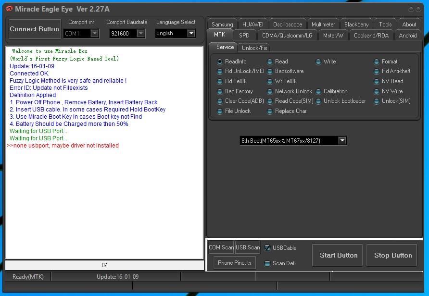Select the Clear Code(ADB) option

[240, 101]
